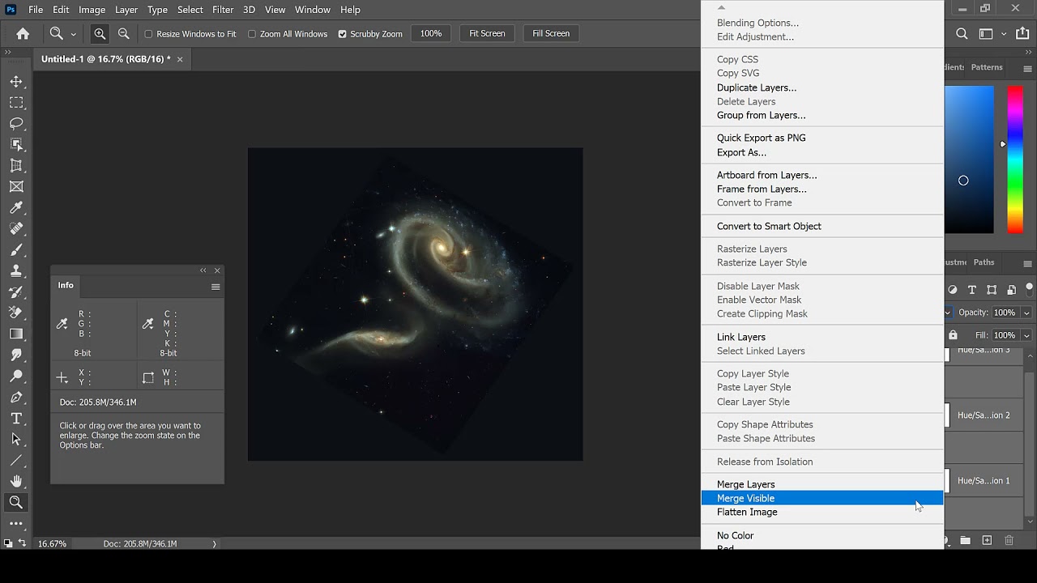Open the Patterns panel group flyout menu
Image resolution: width=1037 pixels, height=583 pixels.
pos(1027,68)
